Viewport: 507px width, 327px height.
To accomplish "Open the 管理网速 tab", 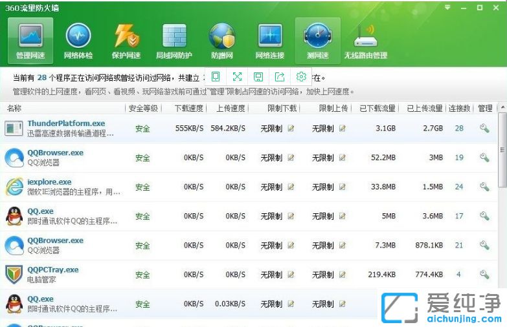I will click(30, 40).
